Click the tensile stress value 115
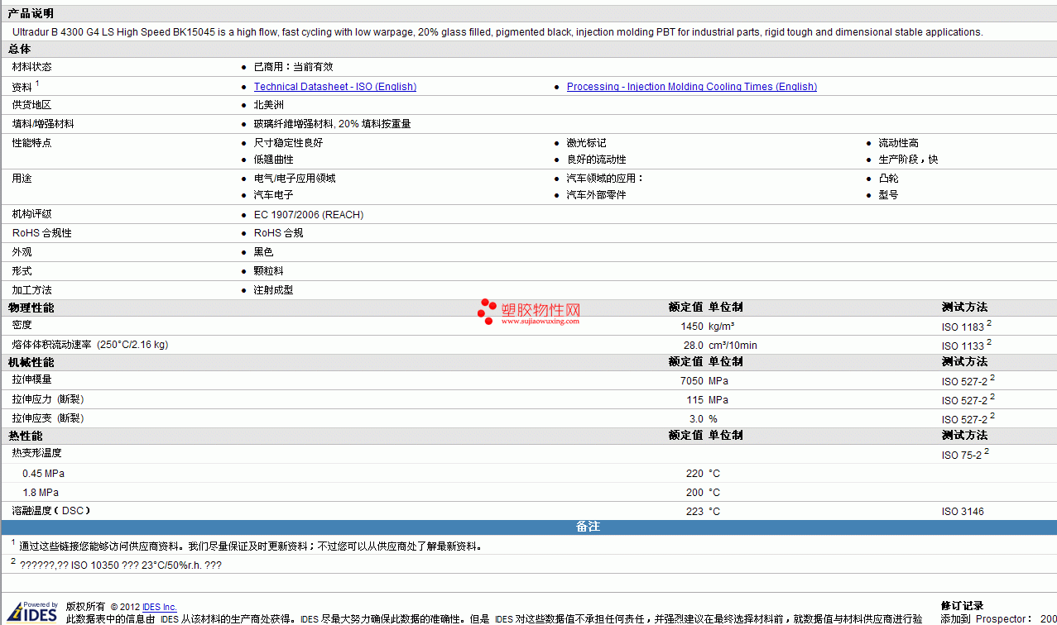Screen dimensions: 1057x625 pos(695,400)
